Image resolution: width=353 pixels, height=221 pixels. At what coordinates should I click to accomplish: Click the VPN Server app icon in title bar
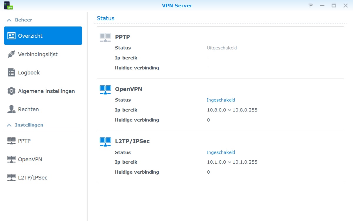click(x=9, y=5)
